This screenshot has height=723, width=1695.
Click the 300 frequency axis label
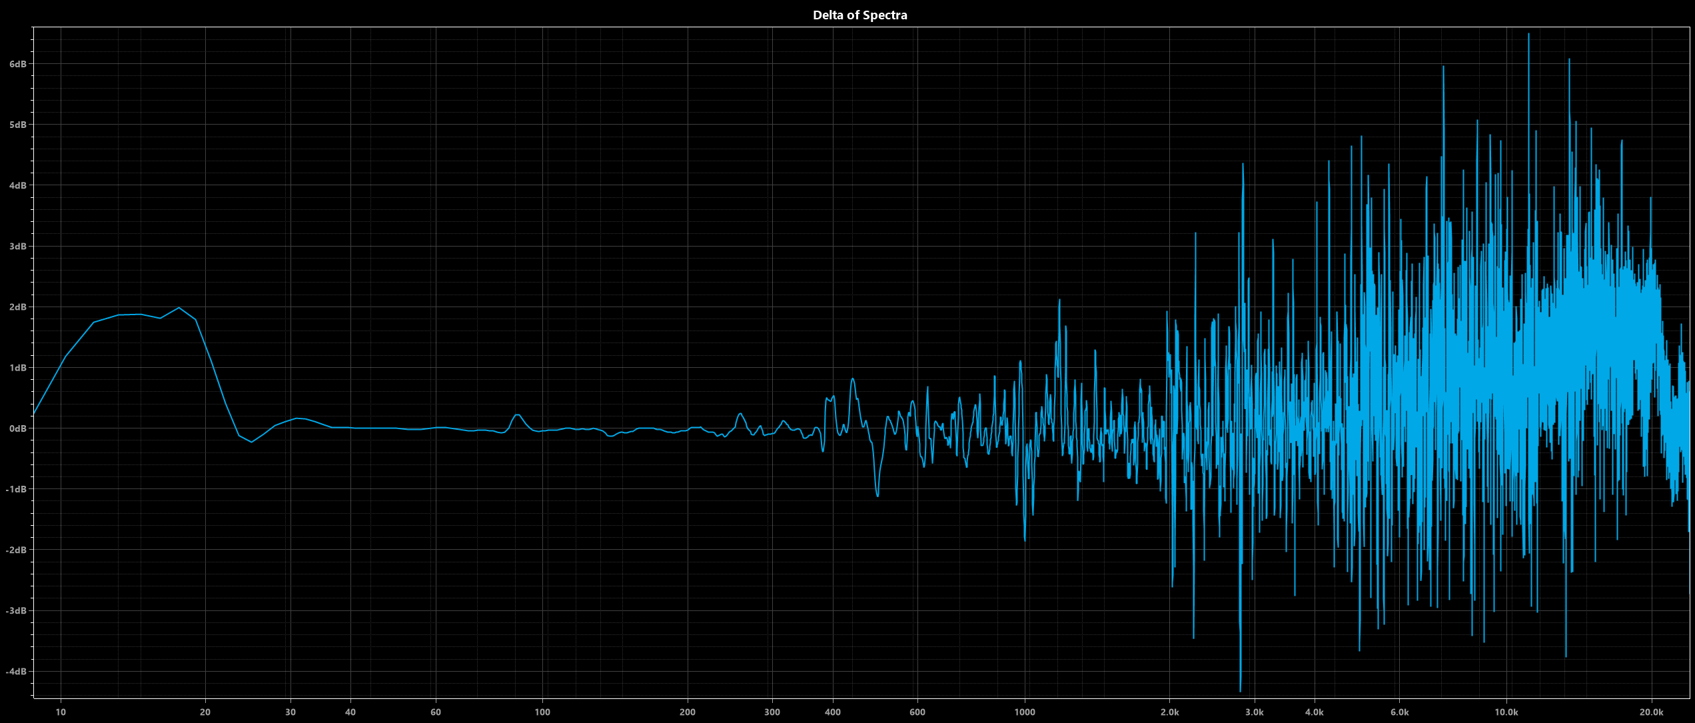772,712
